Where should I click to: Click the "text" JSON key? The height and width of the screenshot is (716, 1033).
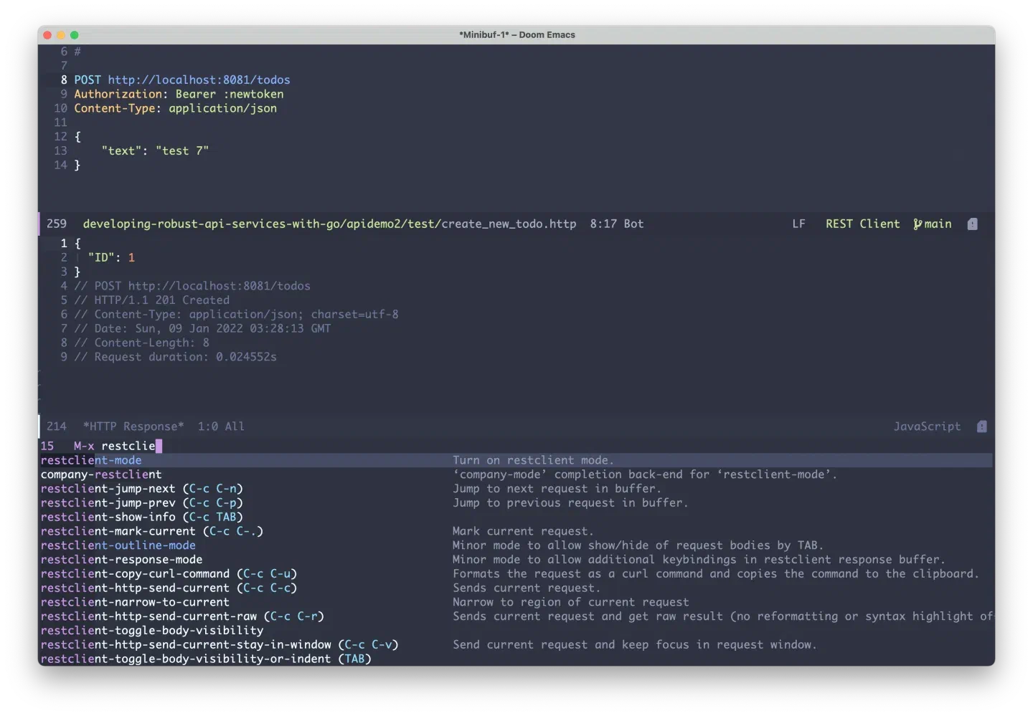tap(122, 151)
